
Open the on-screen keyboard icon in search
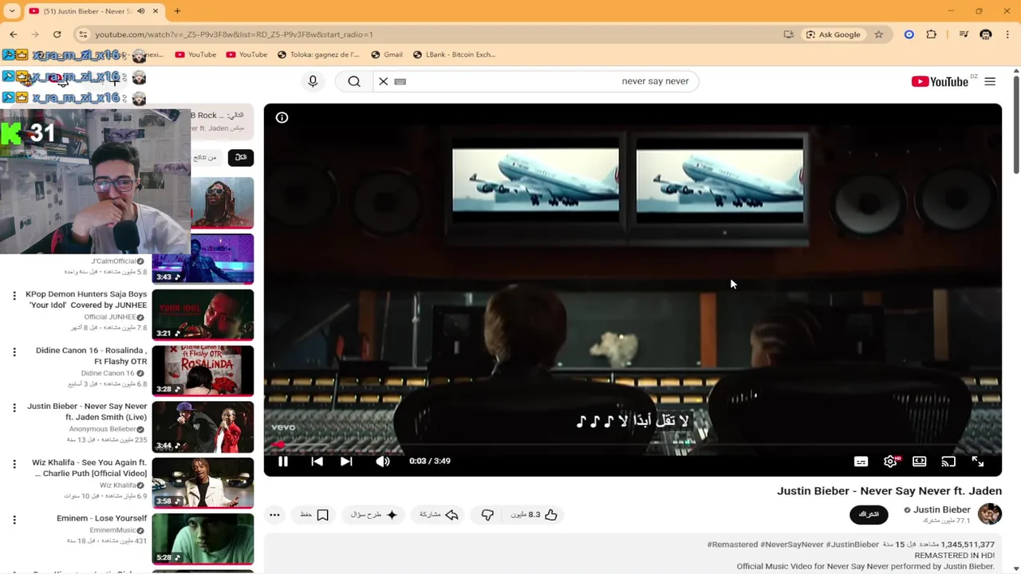click(x=400, y=81)
